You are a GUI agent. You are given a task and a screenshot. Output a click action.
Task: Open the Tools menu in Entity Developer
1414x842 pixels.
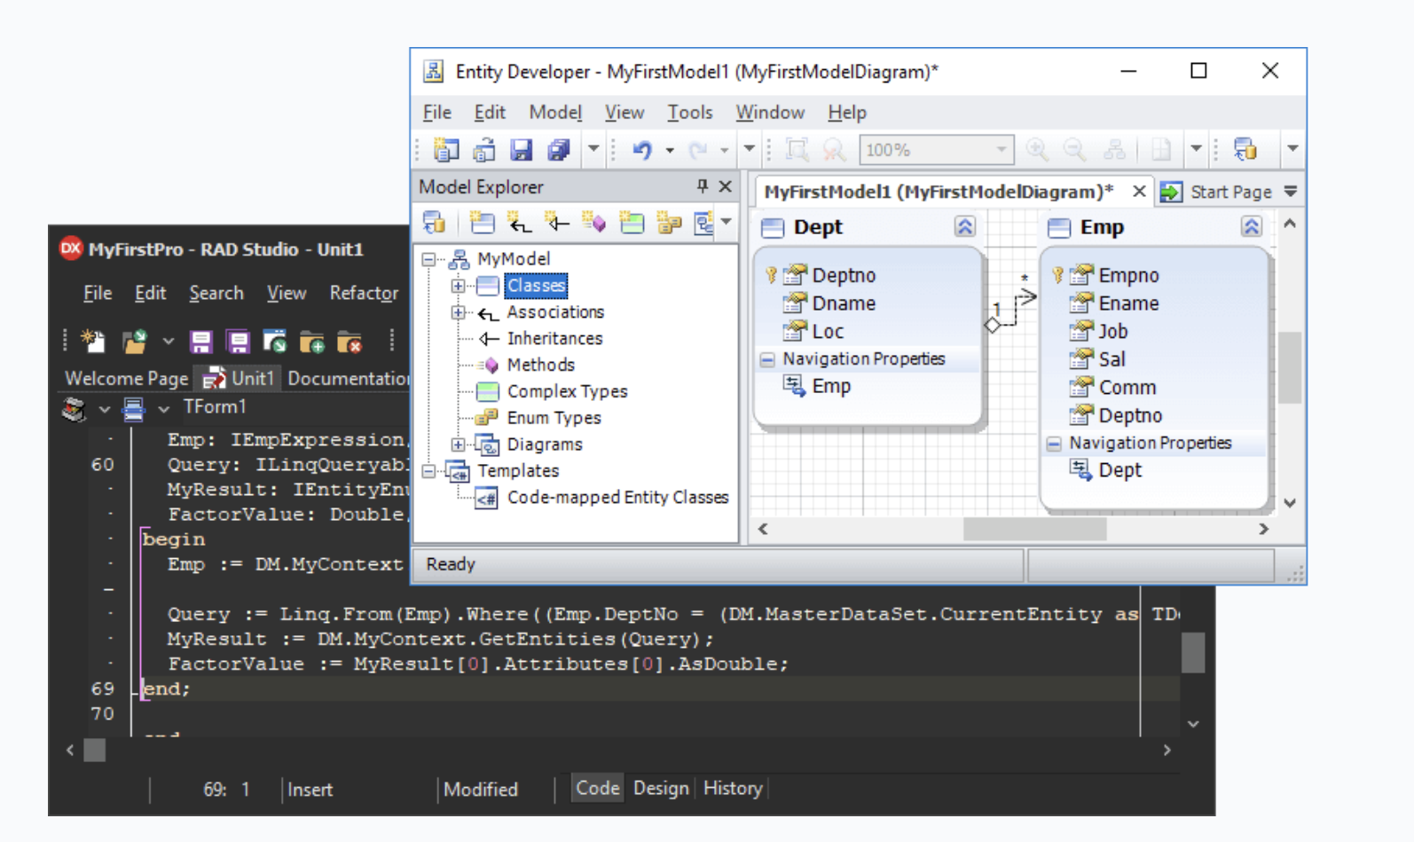point(690,113)
